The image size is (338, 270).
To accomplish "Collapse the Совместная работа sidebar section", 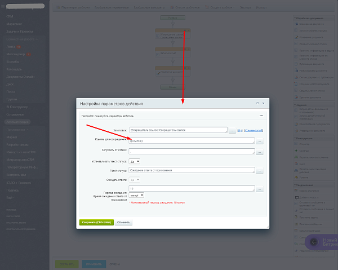I will pyautogui.click(x=22, y=39).
